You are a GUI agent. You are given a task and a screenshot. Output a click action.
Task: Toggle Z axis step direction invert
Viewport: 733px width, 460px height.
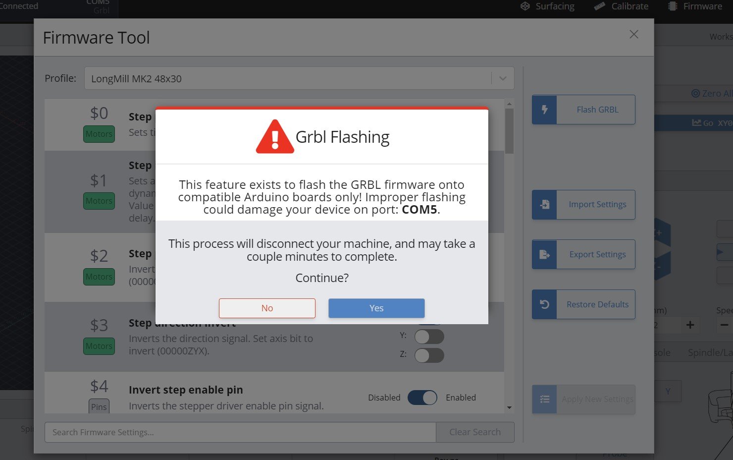click(429, 355)
